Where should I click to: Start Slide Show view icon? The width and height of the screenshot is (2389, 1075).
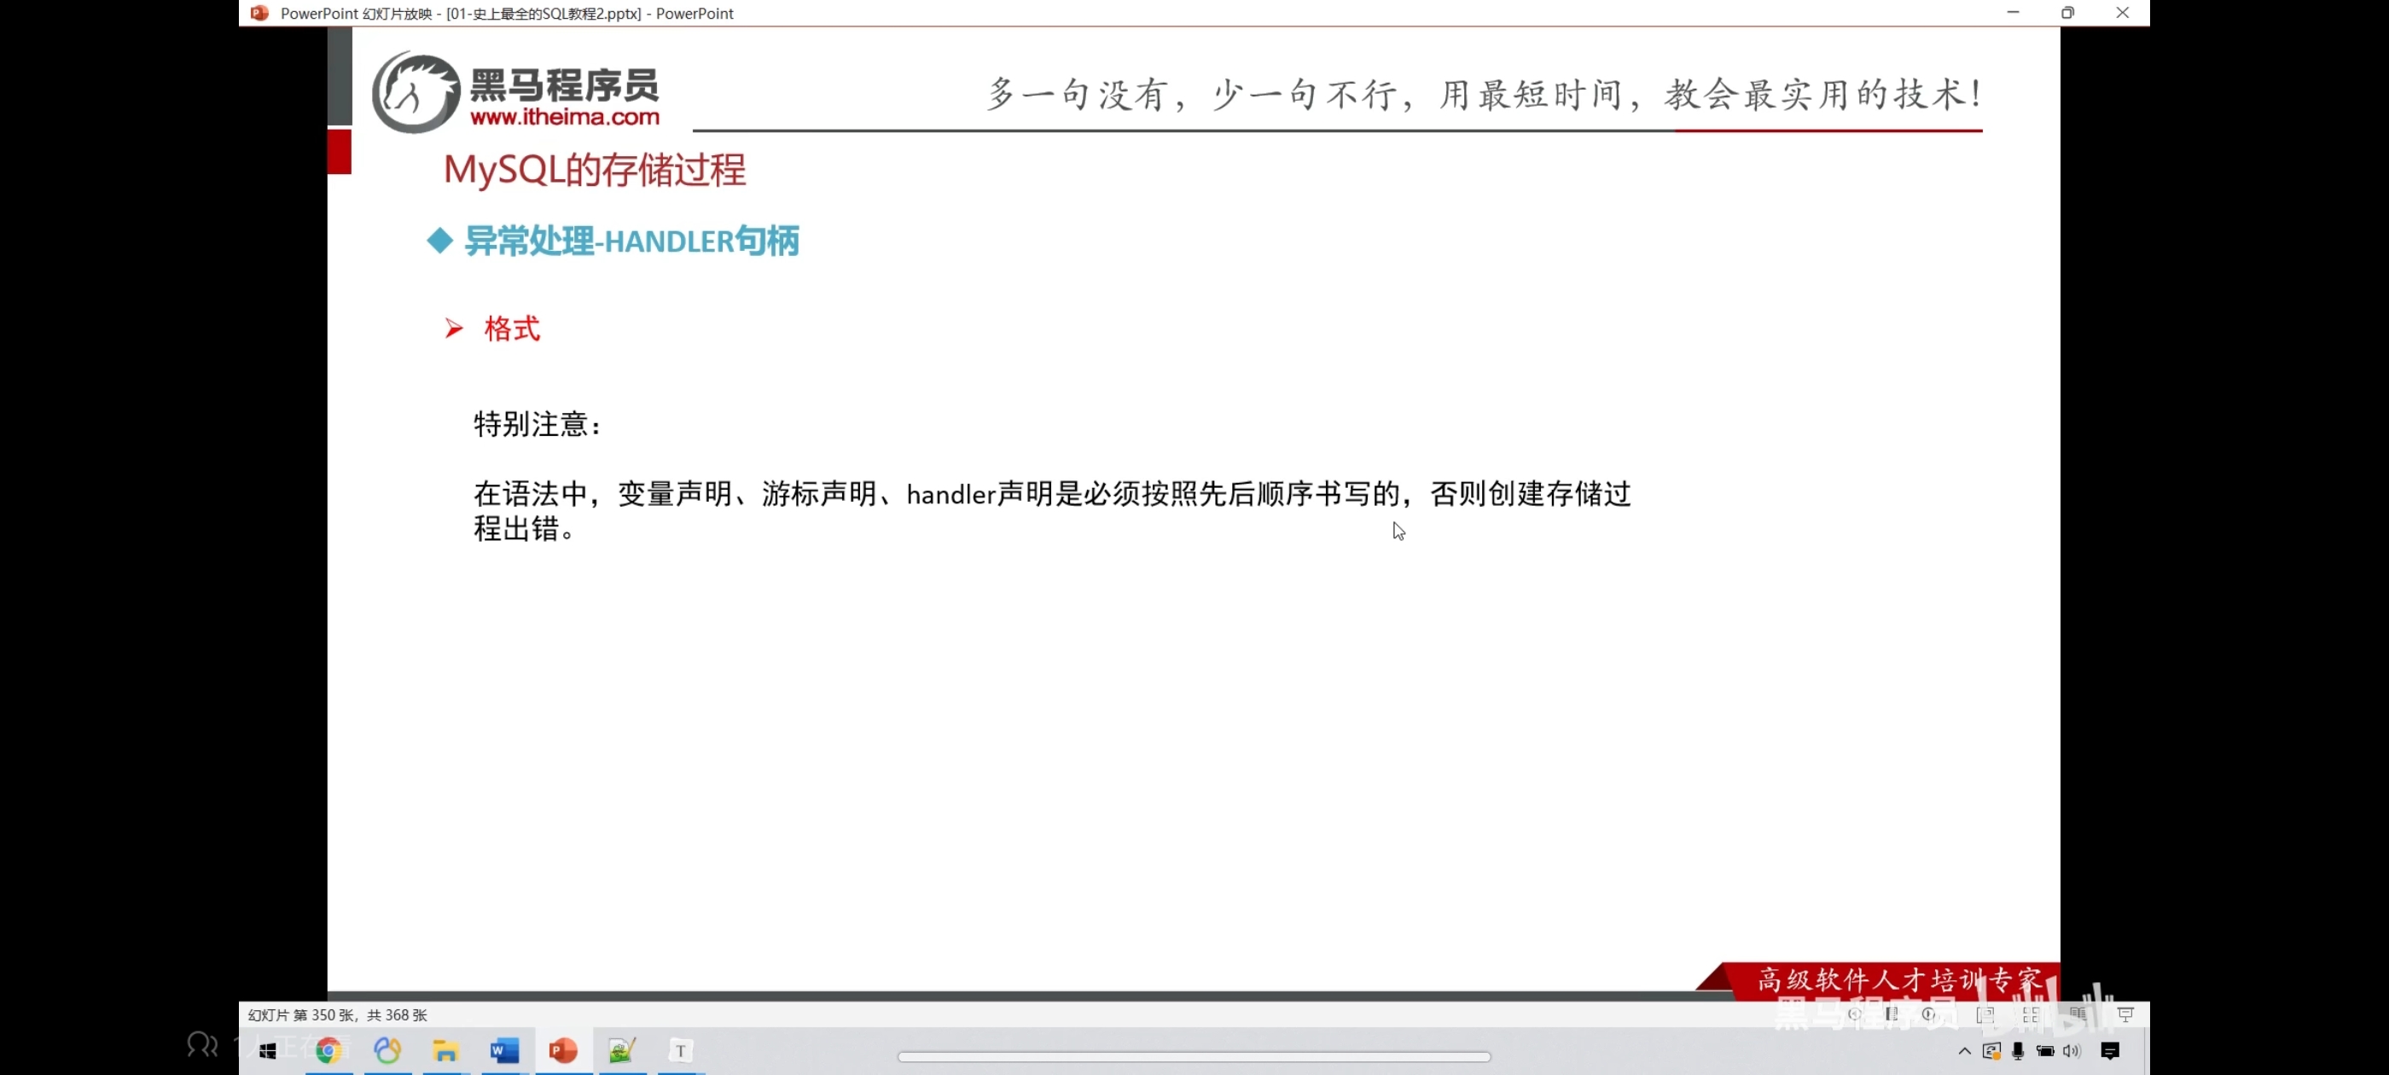click(x=2125, y=1014)
